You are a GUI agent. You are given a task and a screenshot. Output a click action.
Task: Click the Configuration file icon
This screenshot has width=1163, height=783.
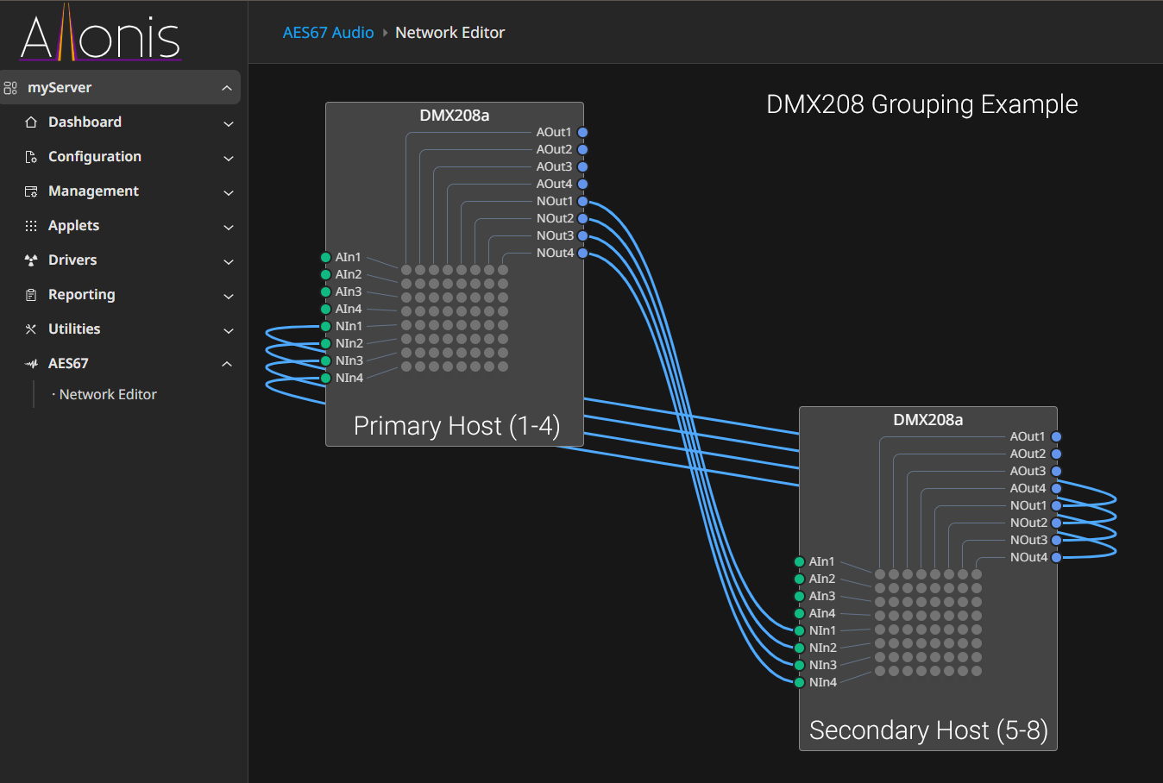[x=31, y=157]
